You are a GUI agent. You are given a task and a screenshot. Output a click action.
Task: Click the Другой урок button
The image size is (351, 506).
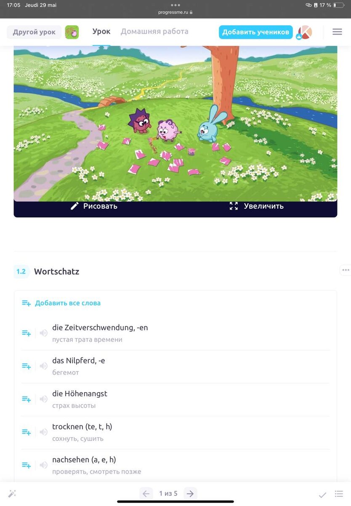pyautogui.click(x=34, y=32)
